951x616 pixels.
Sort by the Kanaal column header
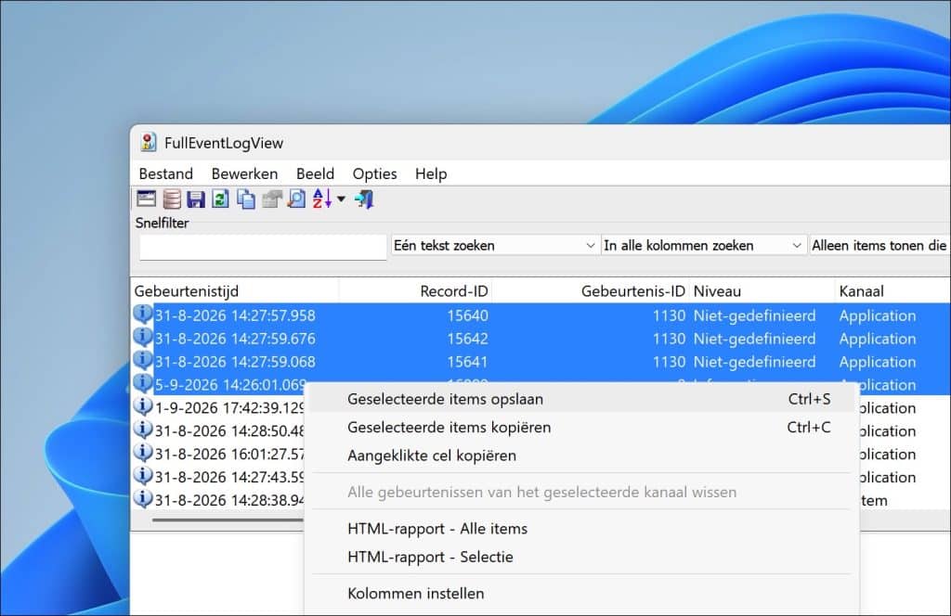click(x=892, y=291)
